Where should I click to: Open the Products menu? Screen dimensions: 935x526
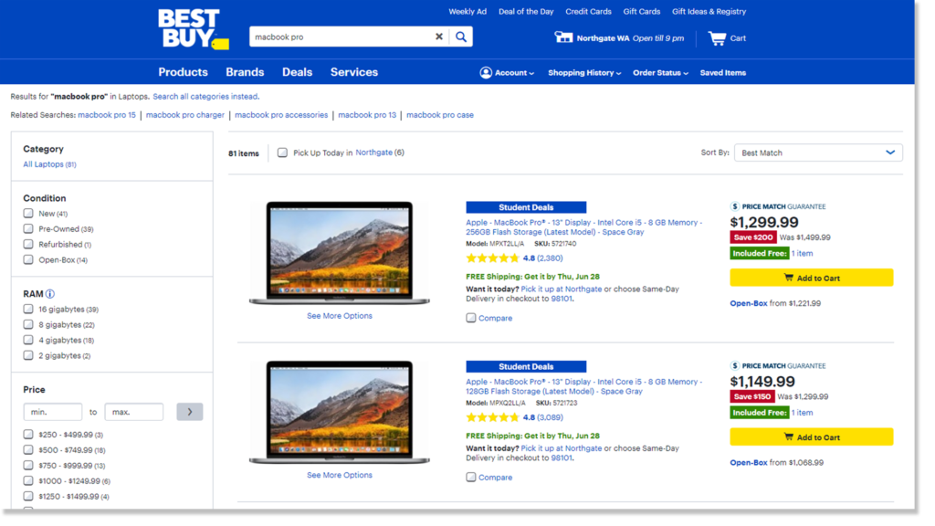183,72
